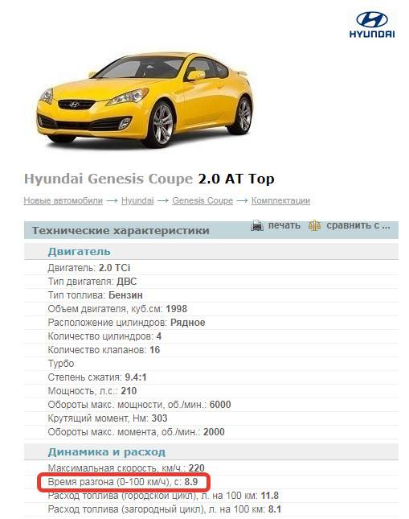Open the yellow Genesis Coupe photo

[144, 99]
